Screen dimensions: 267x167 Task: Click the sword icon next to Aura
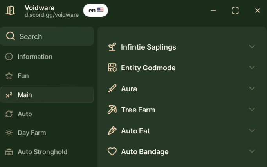click(x=112, y=89)
